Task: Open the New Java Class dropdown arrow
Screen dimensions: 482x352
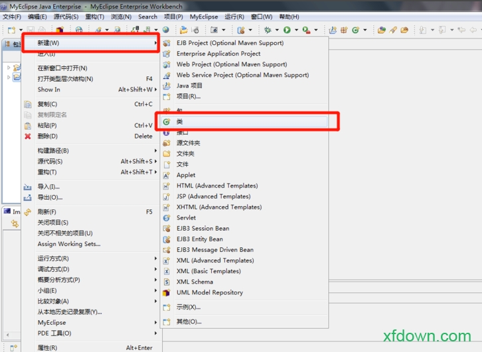Action: pos(365,30)
